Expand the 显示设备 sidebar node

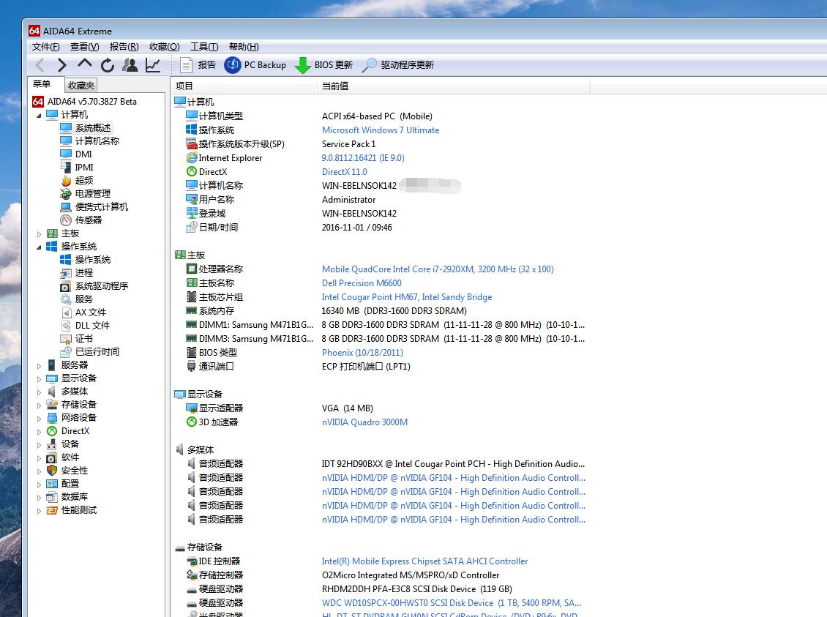[x=38, y=378]
